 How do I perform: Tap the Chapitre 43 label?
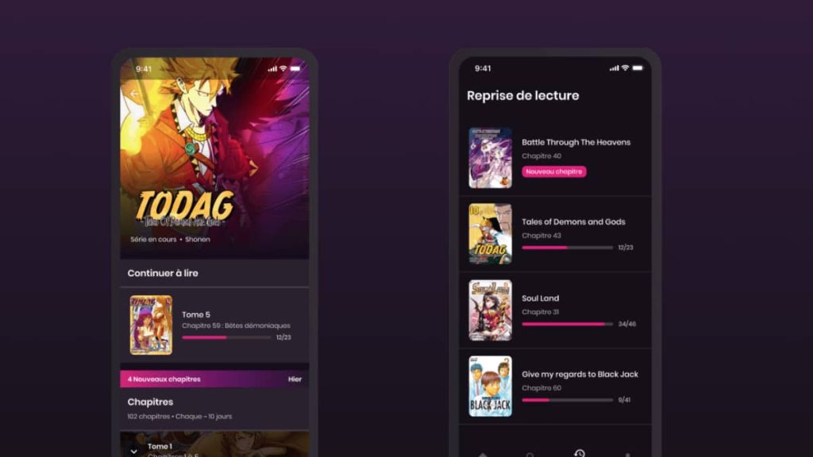(541, 235)
